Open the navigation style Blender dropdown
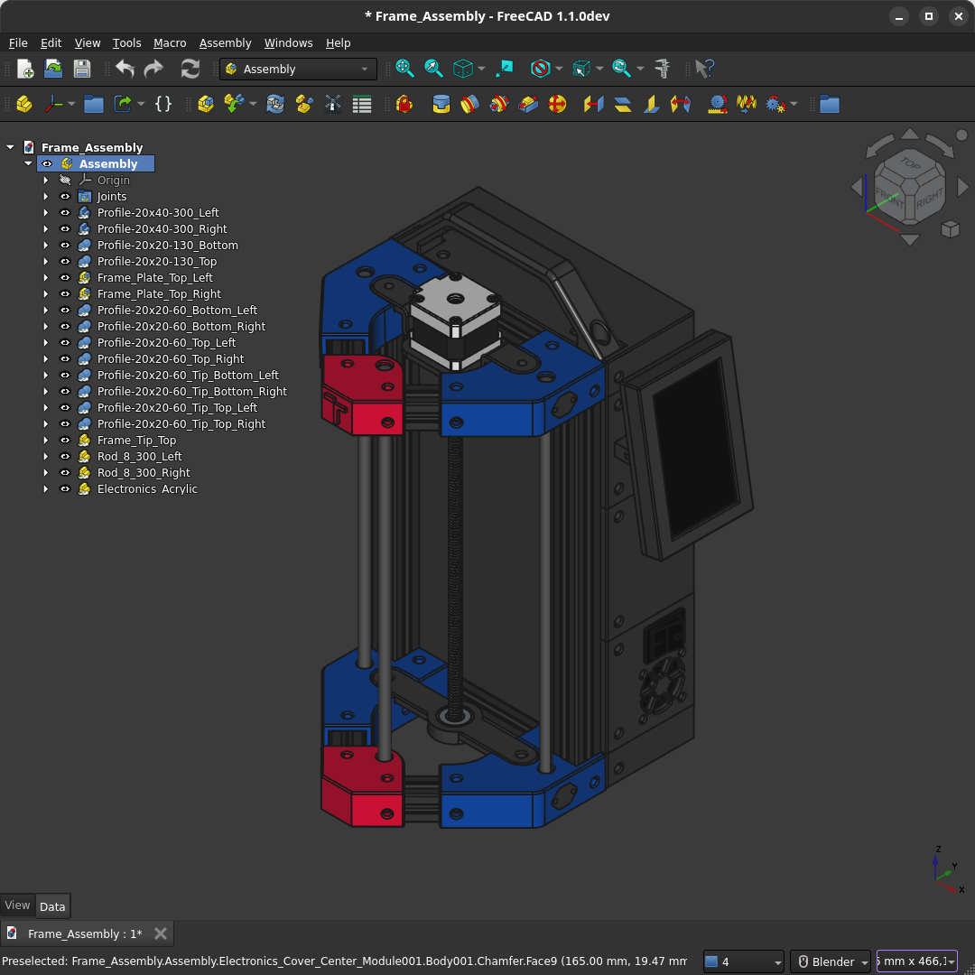Image resolution: width=975 pixels, height=975 pixels. coord(831,961)
